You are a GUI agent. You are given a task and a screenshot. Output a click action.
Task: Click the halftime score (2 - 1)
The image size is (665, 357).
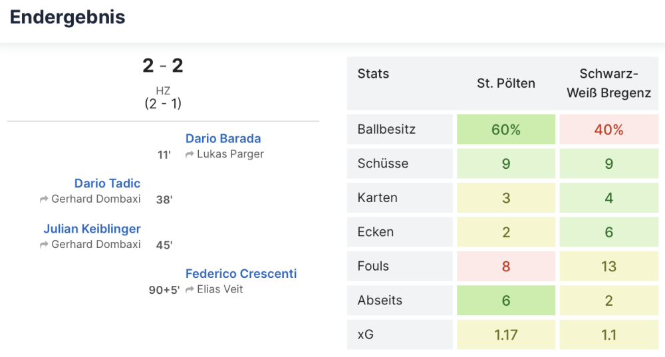pyautogui.click(x=163, y=104)
